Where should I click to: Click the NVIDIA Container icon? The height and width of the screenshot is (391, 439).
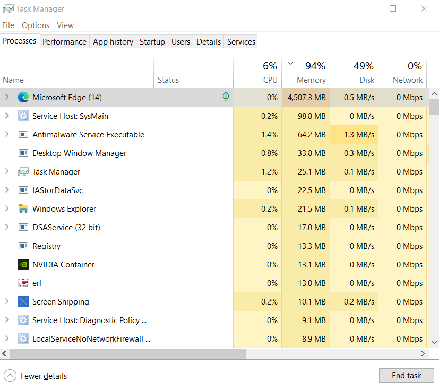pos(23,264)
